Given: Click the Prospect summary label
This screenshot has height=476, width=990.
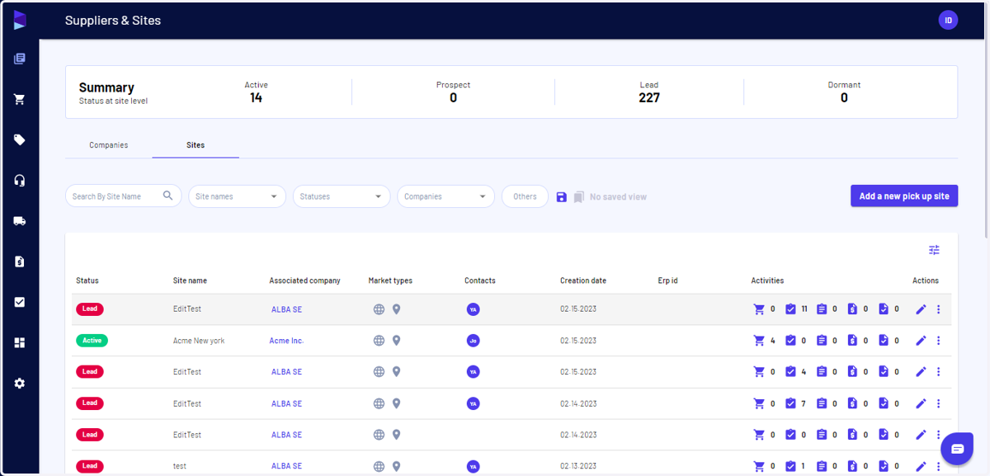Looking at the screenshot, I should click(453, 85).
